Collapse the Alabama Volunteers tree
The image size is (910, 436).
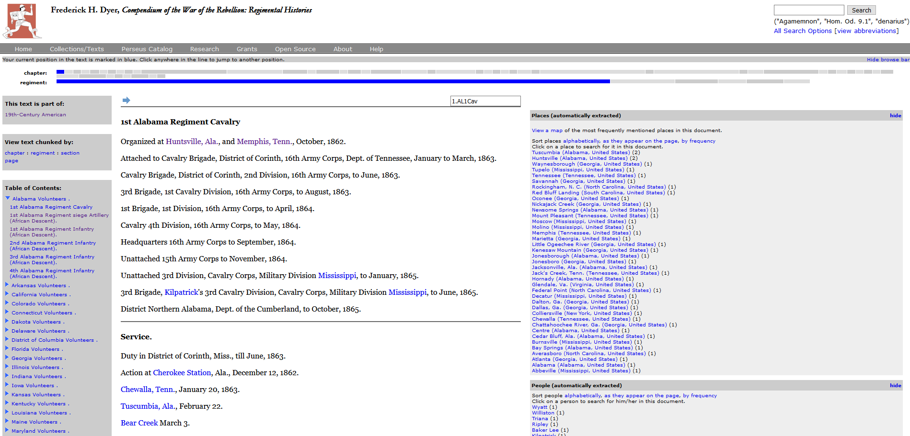8,198
